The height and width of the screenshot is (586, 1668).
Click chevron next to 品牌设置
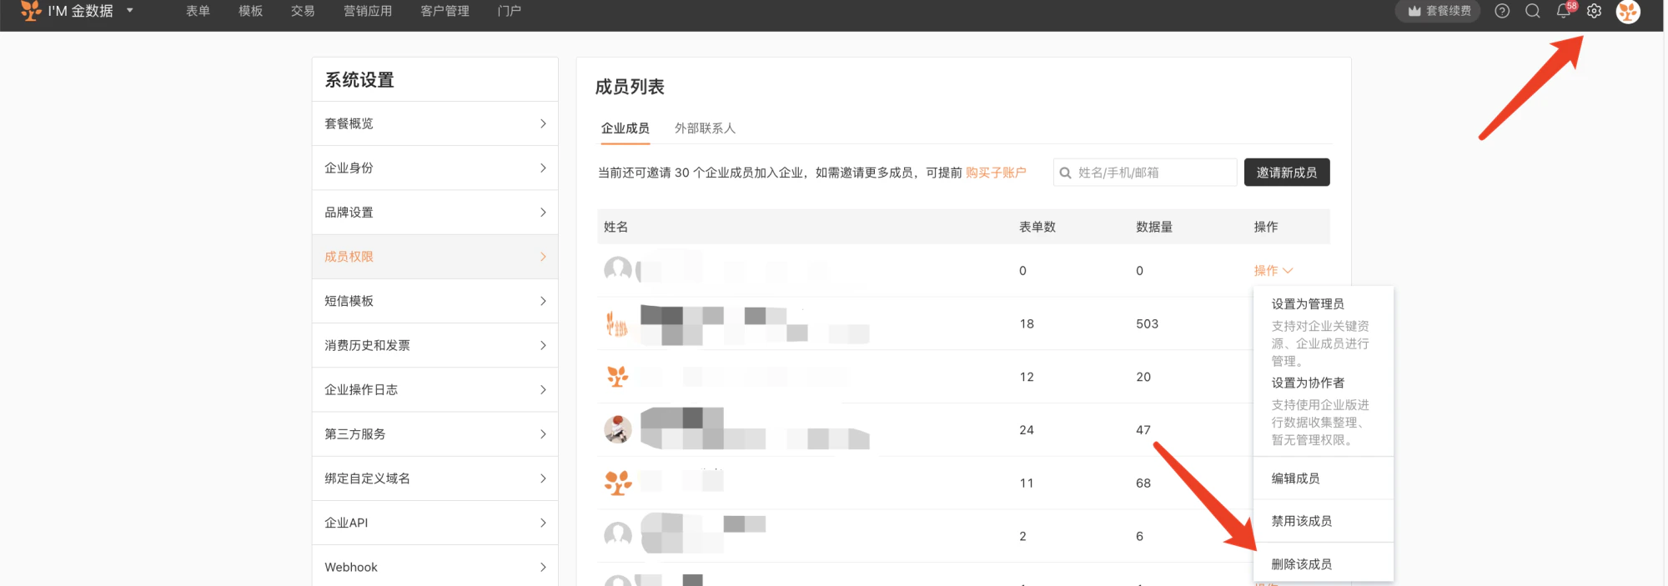pyautogui.click(x=543, y=212)
